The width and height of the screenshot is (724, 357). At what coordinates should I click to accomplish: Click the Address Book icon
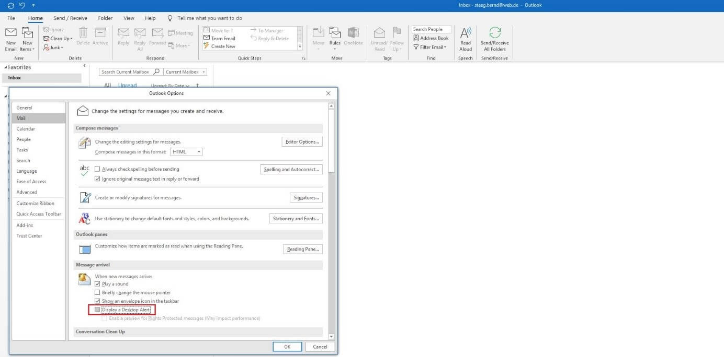coord(416,38)
